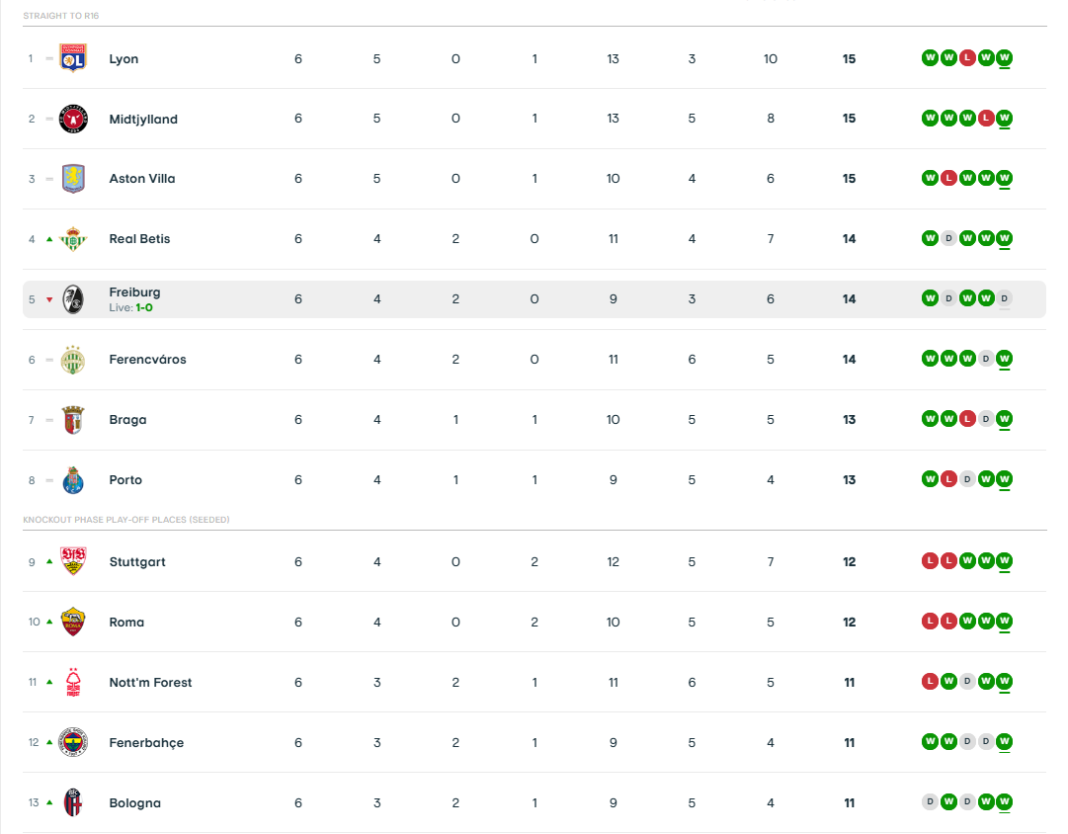This screenshot has width=1068, height=834.
Task: Click the Aston Villa club crest
Action: (73, 179)
